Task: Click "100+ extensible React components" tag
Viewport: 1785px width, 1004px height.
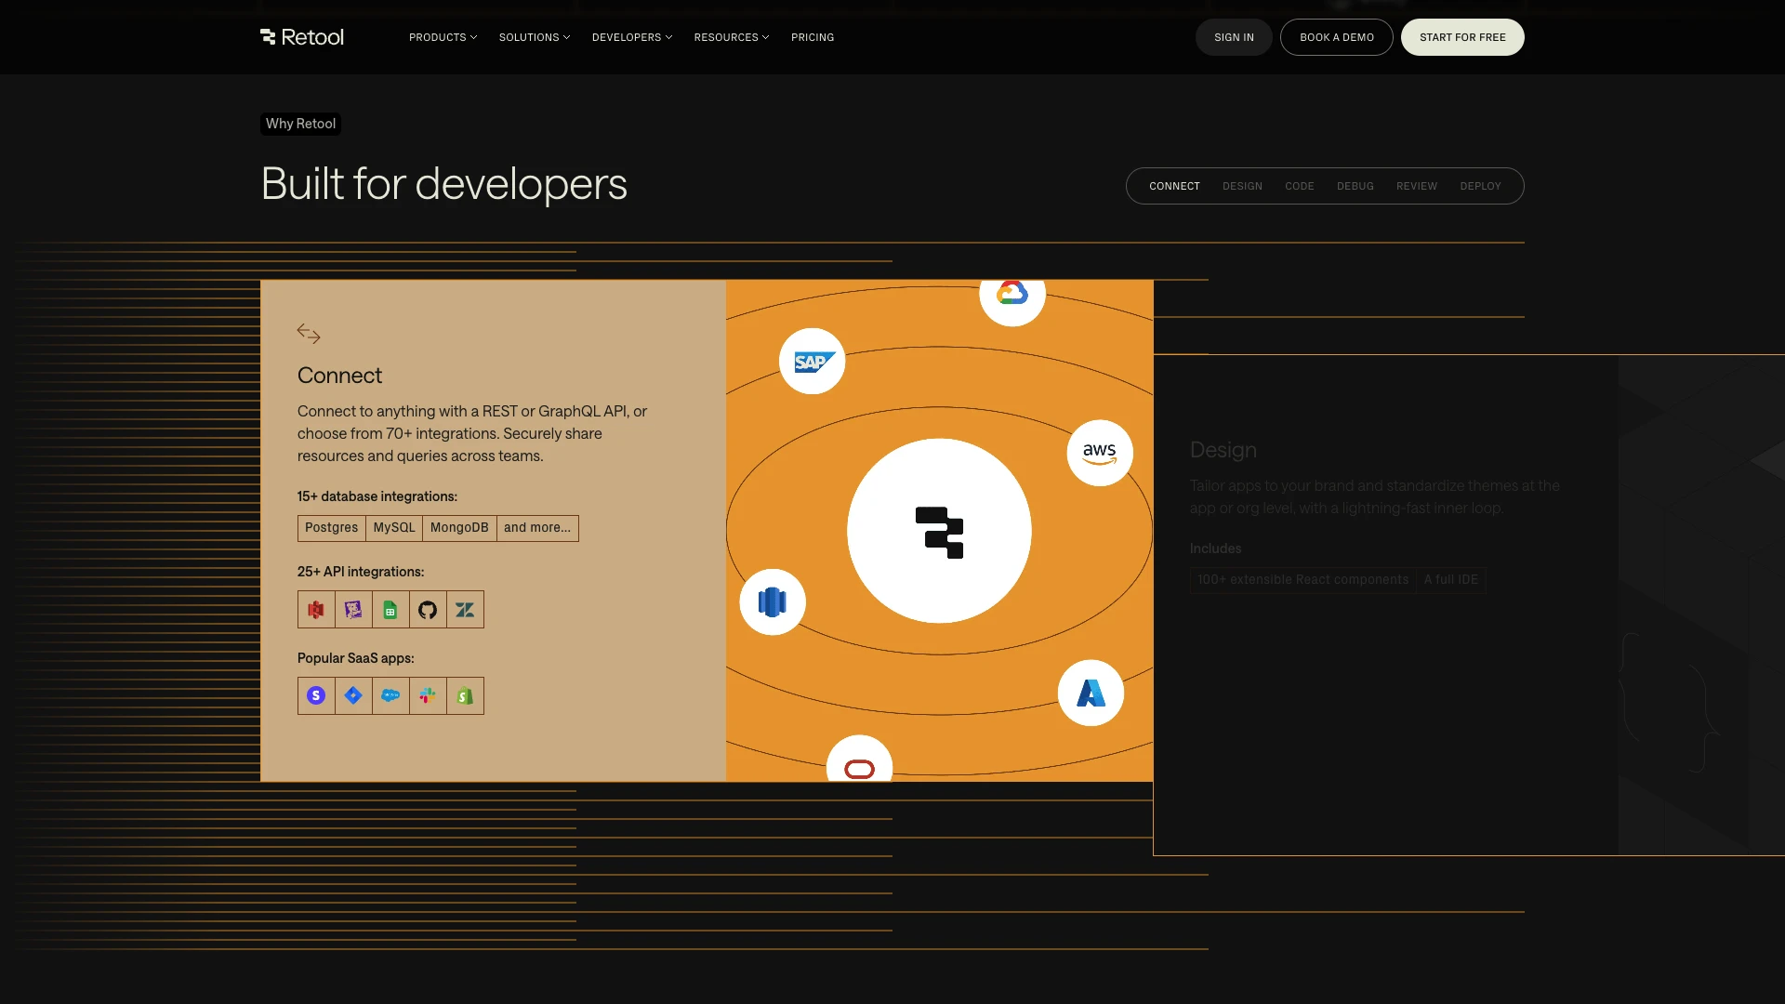Action: (1303, 580)
